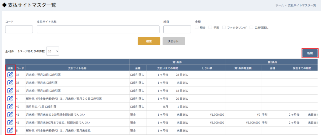Viewport: 321px width, 135px height.
Task: Edit the code 39 payment site entry
Action: pyautogui.click(x=10, y=91)
